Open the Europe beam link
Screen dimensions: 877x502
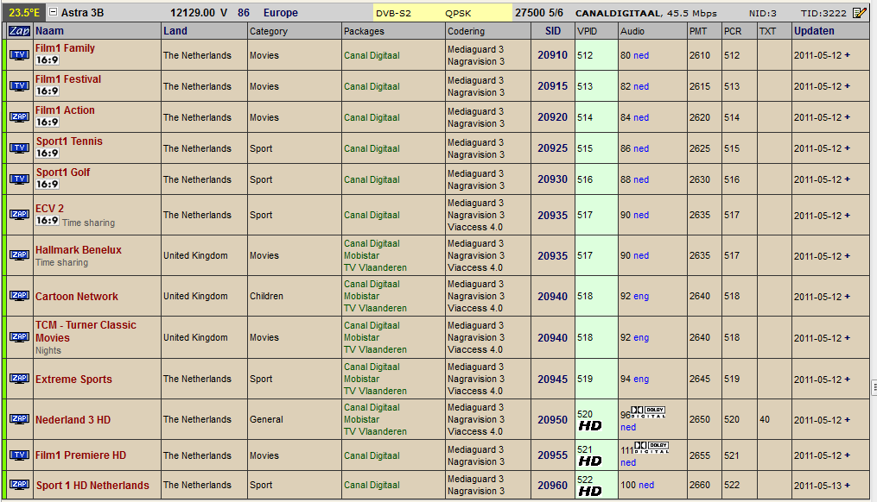click(x=281, y=12)
